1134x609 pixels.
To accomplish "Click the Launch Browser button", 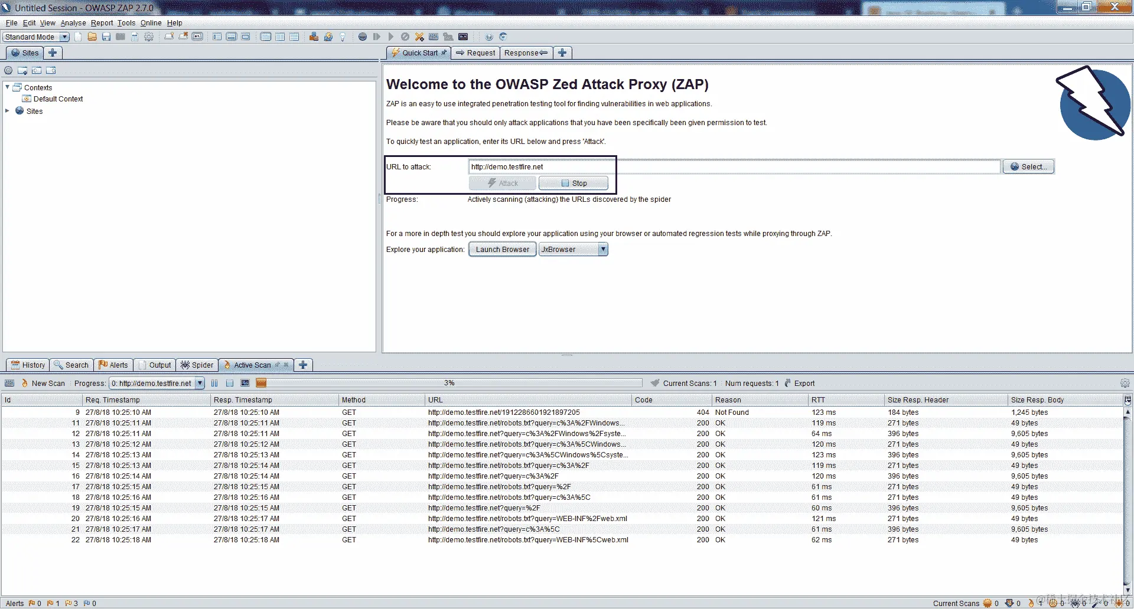I will 503,250.
